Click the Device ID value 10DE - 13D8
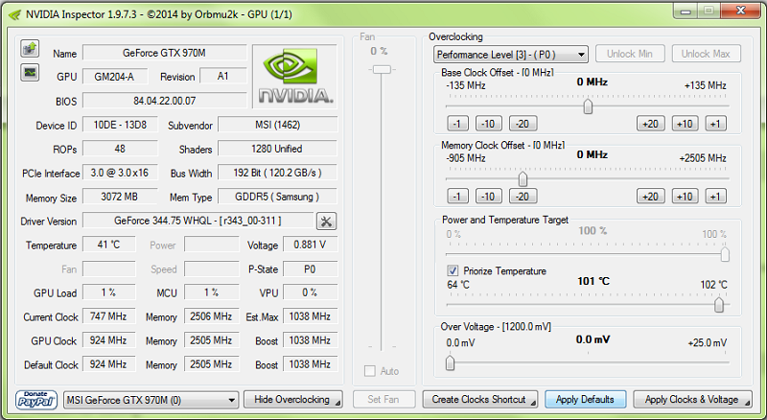Image resolution: width=767 pixels, height=420 pixels. pyautogui.click(x=120, y=125)
